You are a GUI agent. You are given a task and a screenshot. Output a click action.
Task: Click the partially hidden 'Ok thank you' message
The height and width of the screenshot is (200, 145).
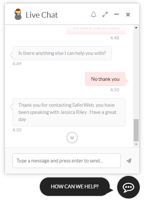(x=96, y=30)
